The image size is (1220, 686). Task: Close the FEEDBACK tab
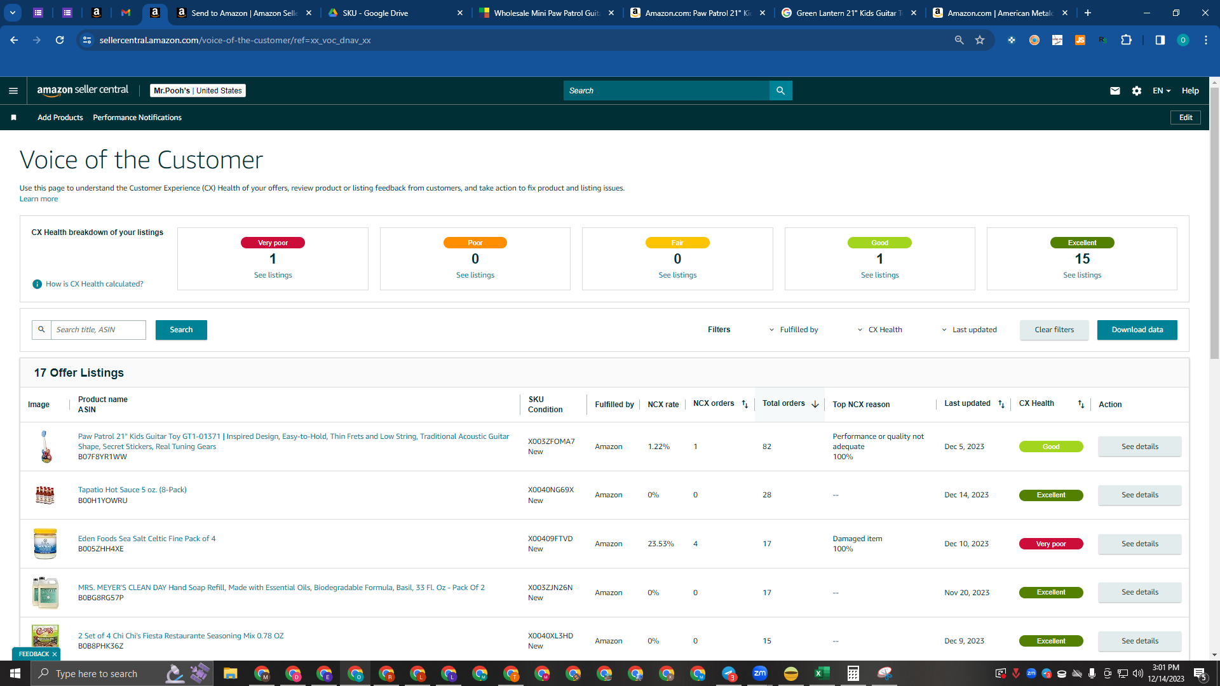[x=55, y=654]
